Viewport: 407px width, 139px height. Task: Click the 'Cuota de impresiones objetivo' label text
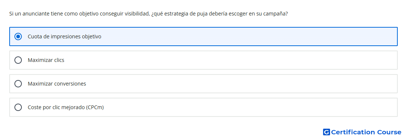coord(64,37)
